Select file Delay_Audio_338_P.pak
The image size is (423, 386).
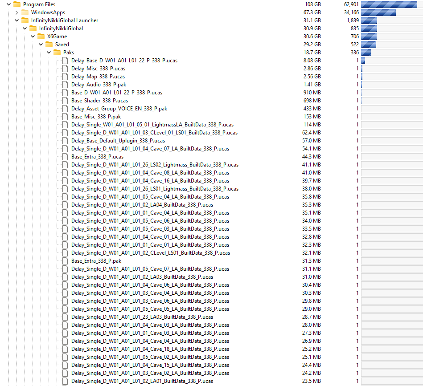point(99,85)
